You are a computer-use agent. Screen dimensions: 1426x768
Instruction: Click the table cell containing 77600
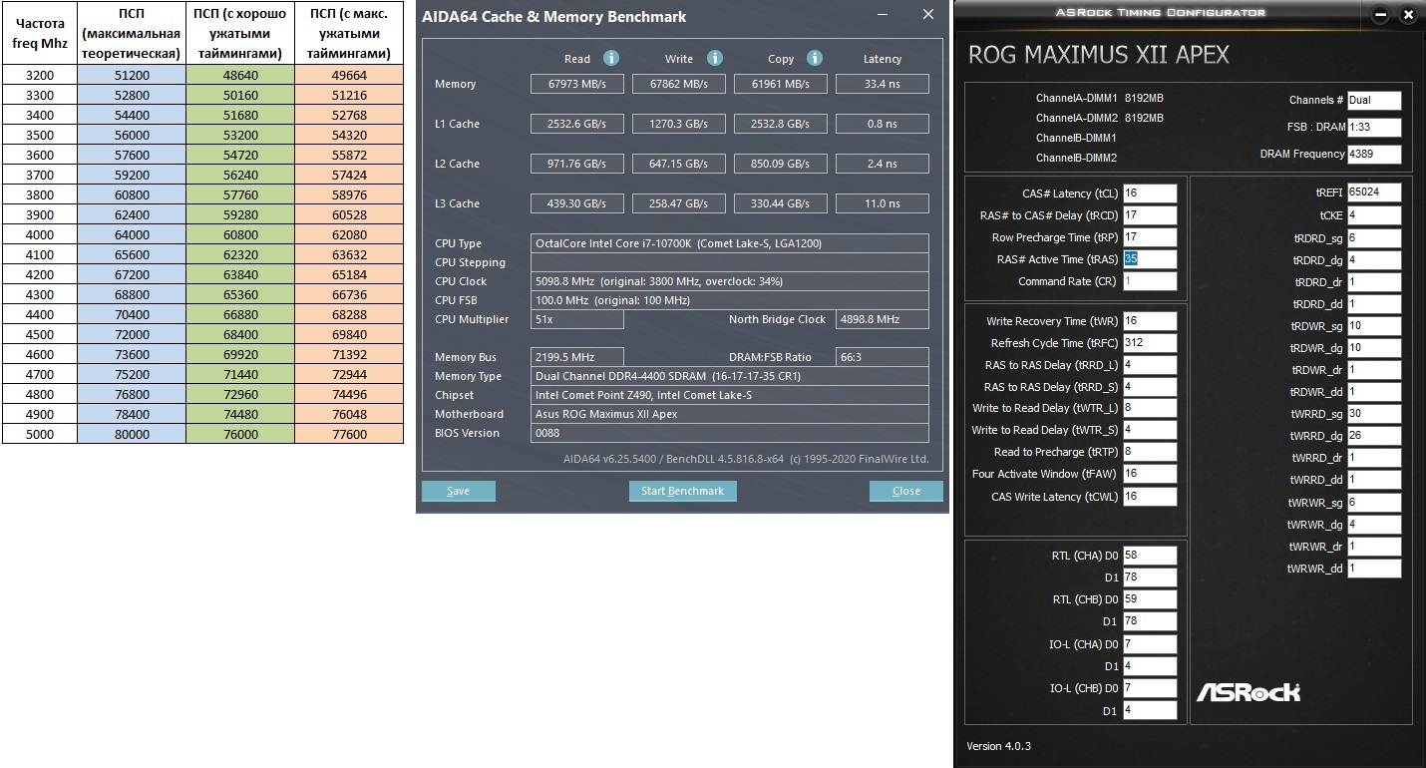click(349, 434)
